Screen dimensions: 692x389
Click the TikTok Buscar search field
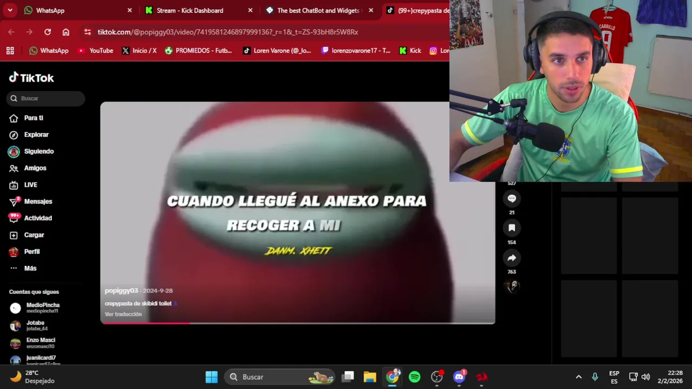click(46, 98)
